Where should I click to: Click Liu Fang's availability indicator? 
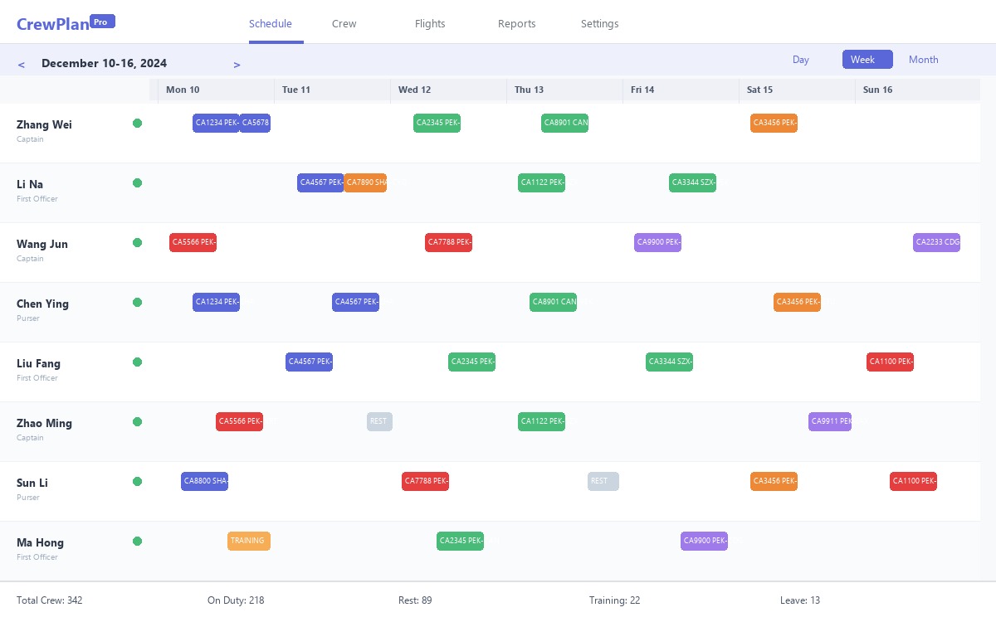click(x=138, y=362)
